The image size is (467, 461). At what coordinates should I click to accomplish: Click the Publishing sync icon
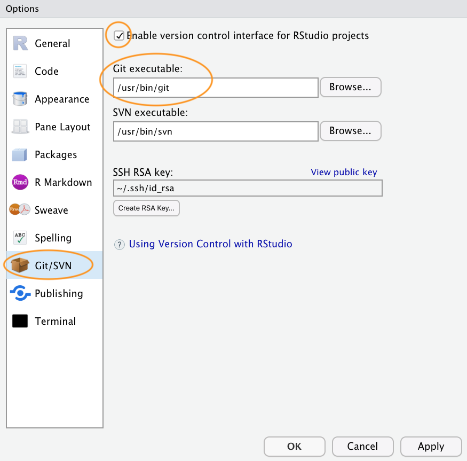(20, 293)
